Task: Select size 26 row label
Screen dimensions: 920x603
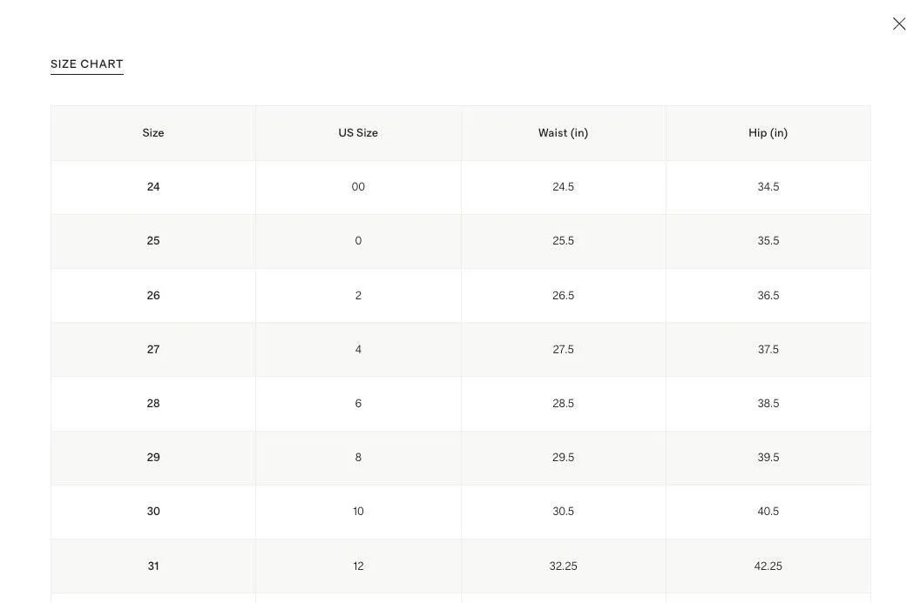Action: [x=153, y=295]
